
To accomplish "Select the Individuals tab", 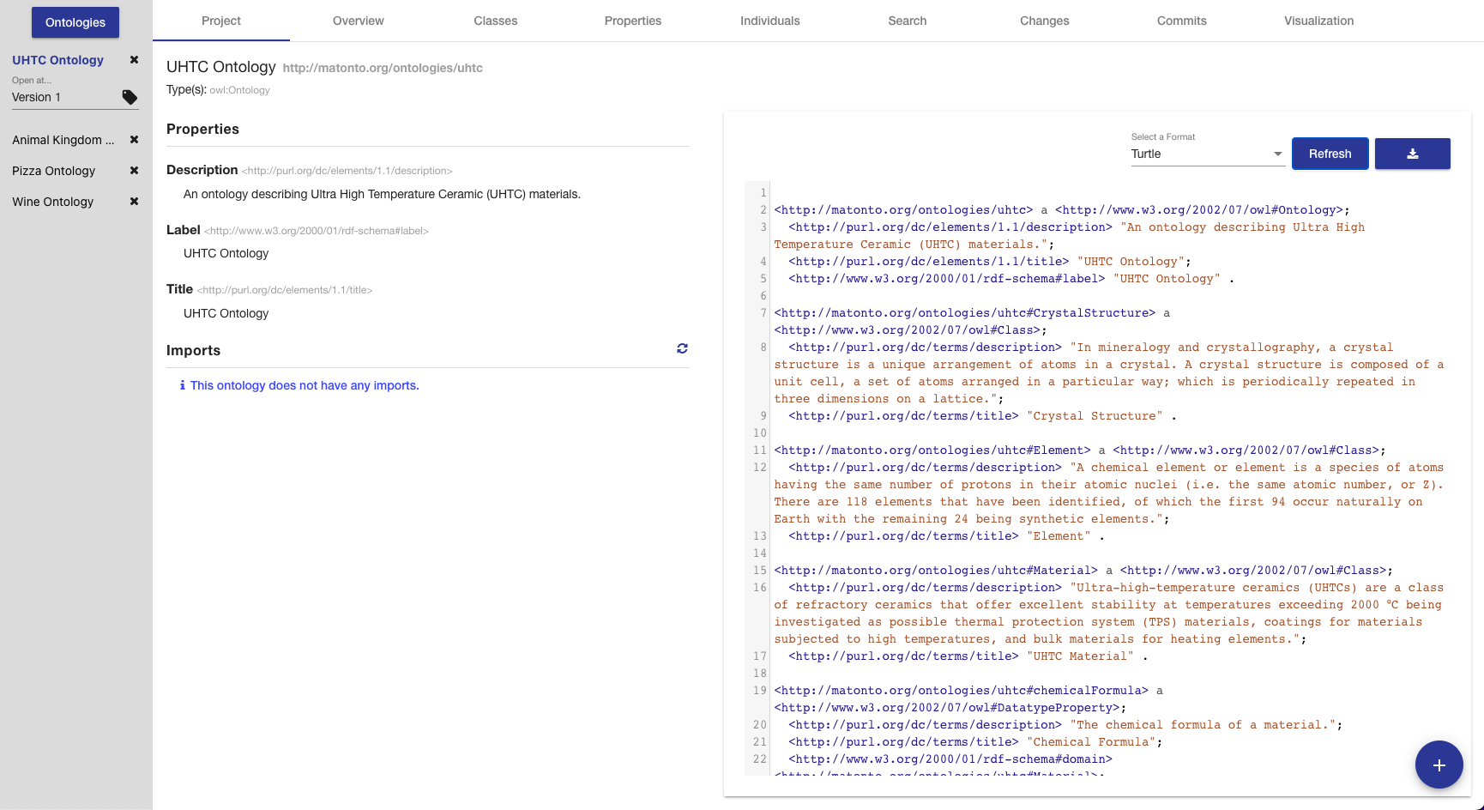I will 769,21.
